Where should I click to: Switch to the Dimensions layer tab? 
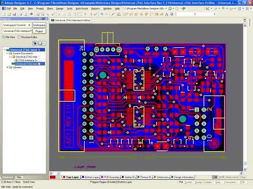point(161,177)
